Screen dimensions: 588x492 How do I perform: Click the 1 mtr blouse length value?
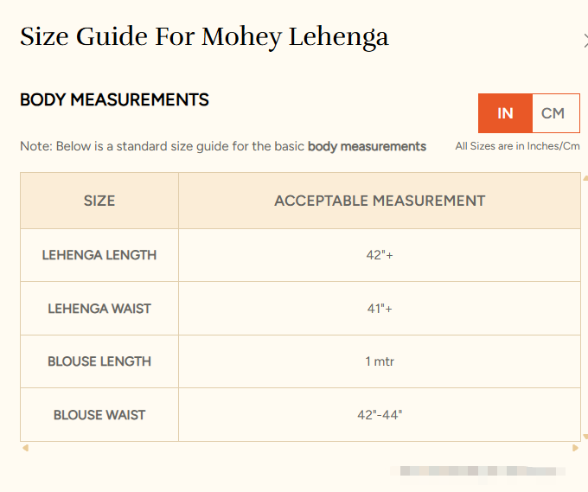coord(380,361)
